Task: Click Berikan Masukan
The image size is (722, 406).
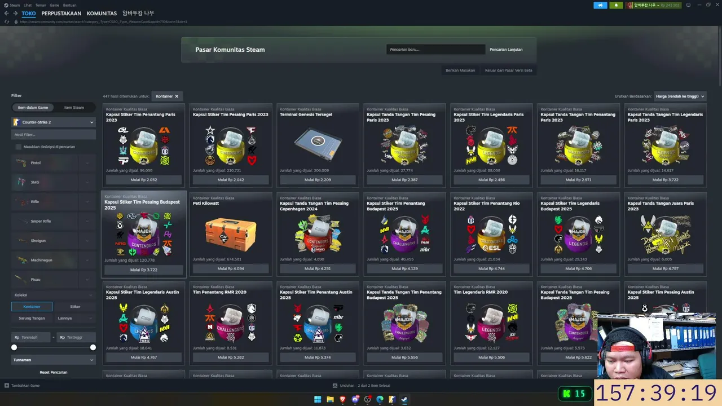Action: coord(460,70)
